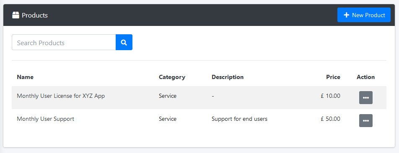This screenshot has width=399, height=153.
Task: Click the £ 50.00 price cell
Action: (x=330, y=119)
